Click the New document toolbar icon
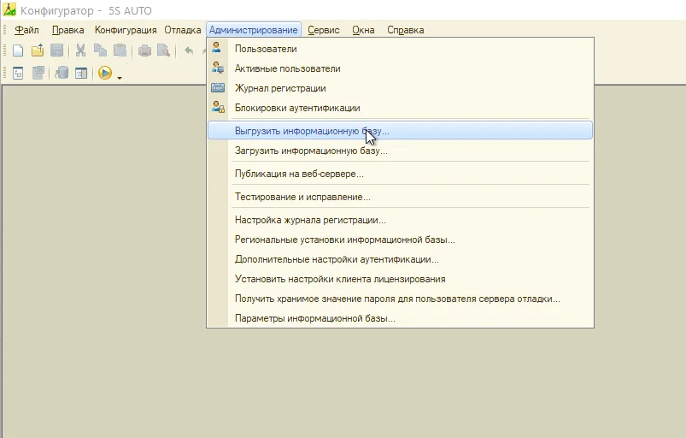Screen dimensions: 686x438 [x=18, y=50]
